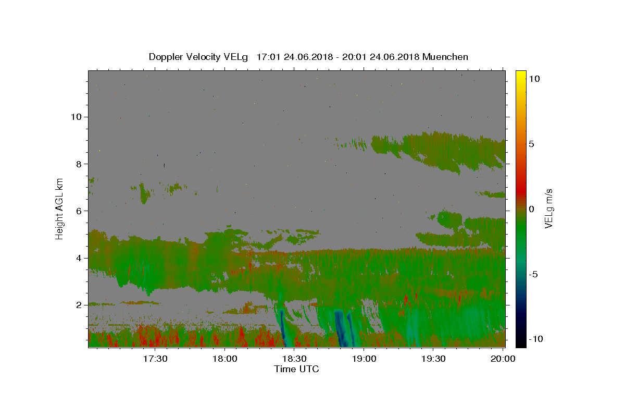Click the 'Muenchen' location text in title

coord(445,57)
